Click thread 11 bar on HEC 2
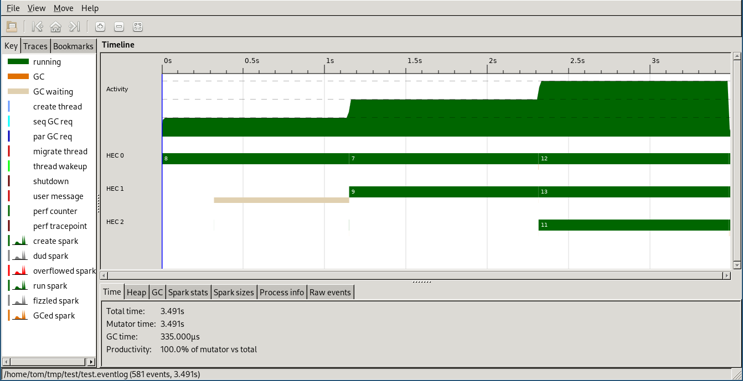Image resolution: width=743 pixels, height=381 pixels. (634, 225)
